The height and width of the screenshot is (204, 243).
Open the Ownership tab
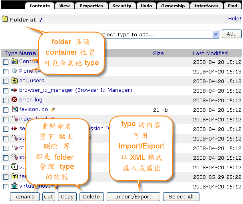click(x=173, y=6)
